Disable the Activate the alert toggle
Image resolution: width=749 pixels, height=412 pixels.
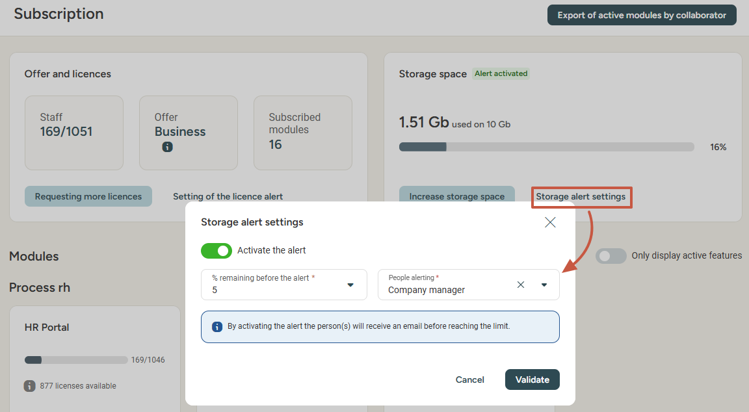coord(217,250)
